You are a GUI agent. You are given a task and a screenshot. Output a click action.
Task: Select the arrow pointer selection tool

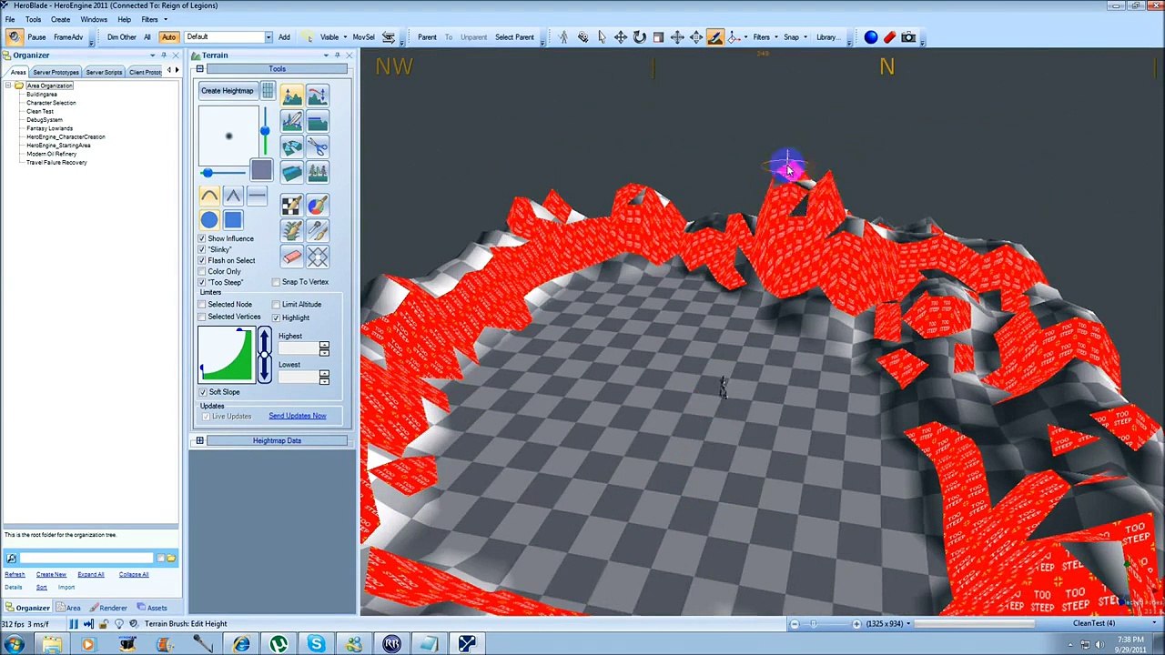pos(602,37)
